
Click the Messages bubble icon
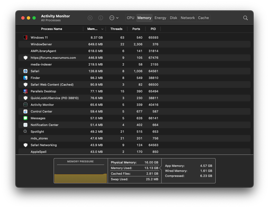25,118
